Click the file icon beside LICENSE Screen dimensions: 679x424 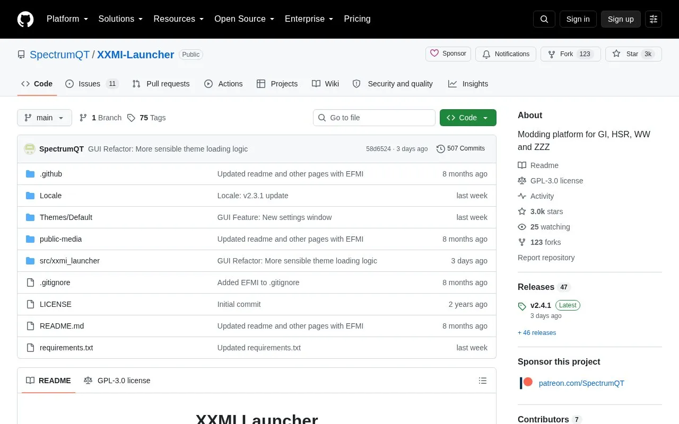[30, 304]
